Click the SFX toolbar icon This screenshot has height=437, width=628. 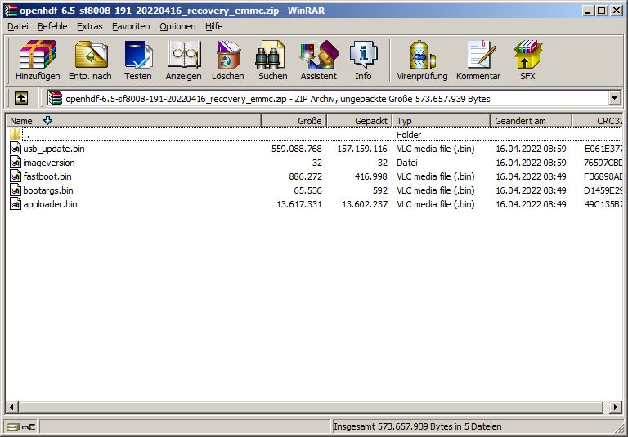click(527, 55)
